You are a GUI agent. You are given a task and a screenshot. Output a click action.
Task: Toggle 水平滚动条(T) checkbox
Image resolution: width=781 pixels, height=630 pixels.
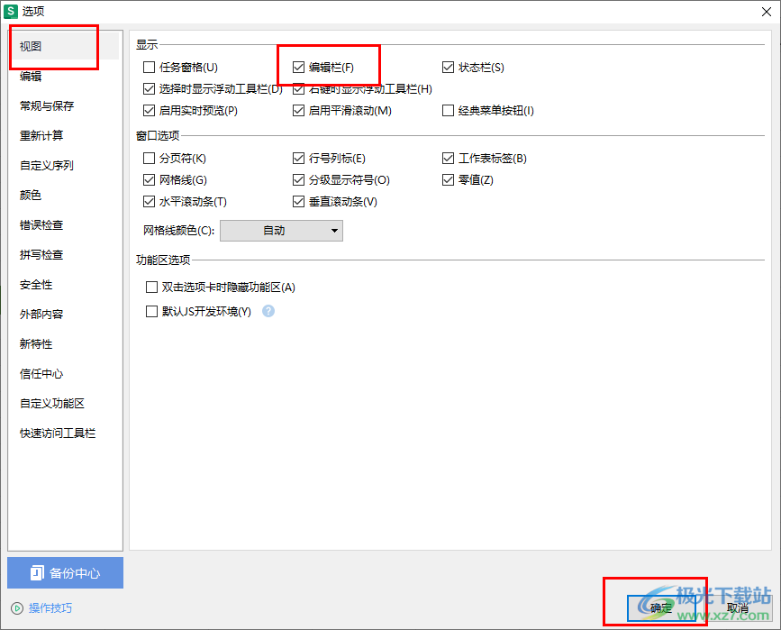149,201
